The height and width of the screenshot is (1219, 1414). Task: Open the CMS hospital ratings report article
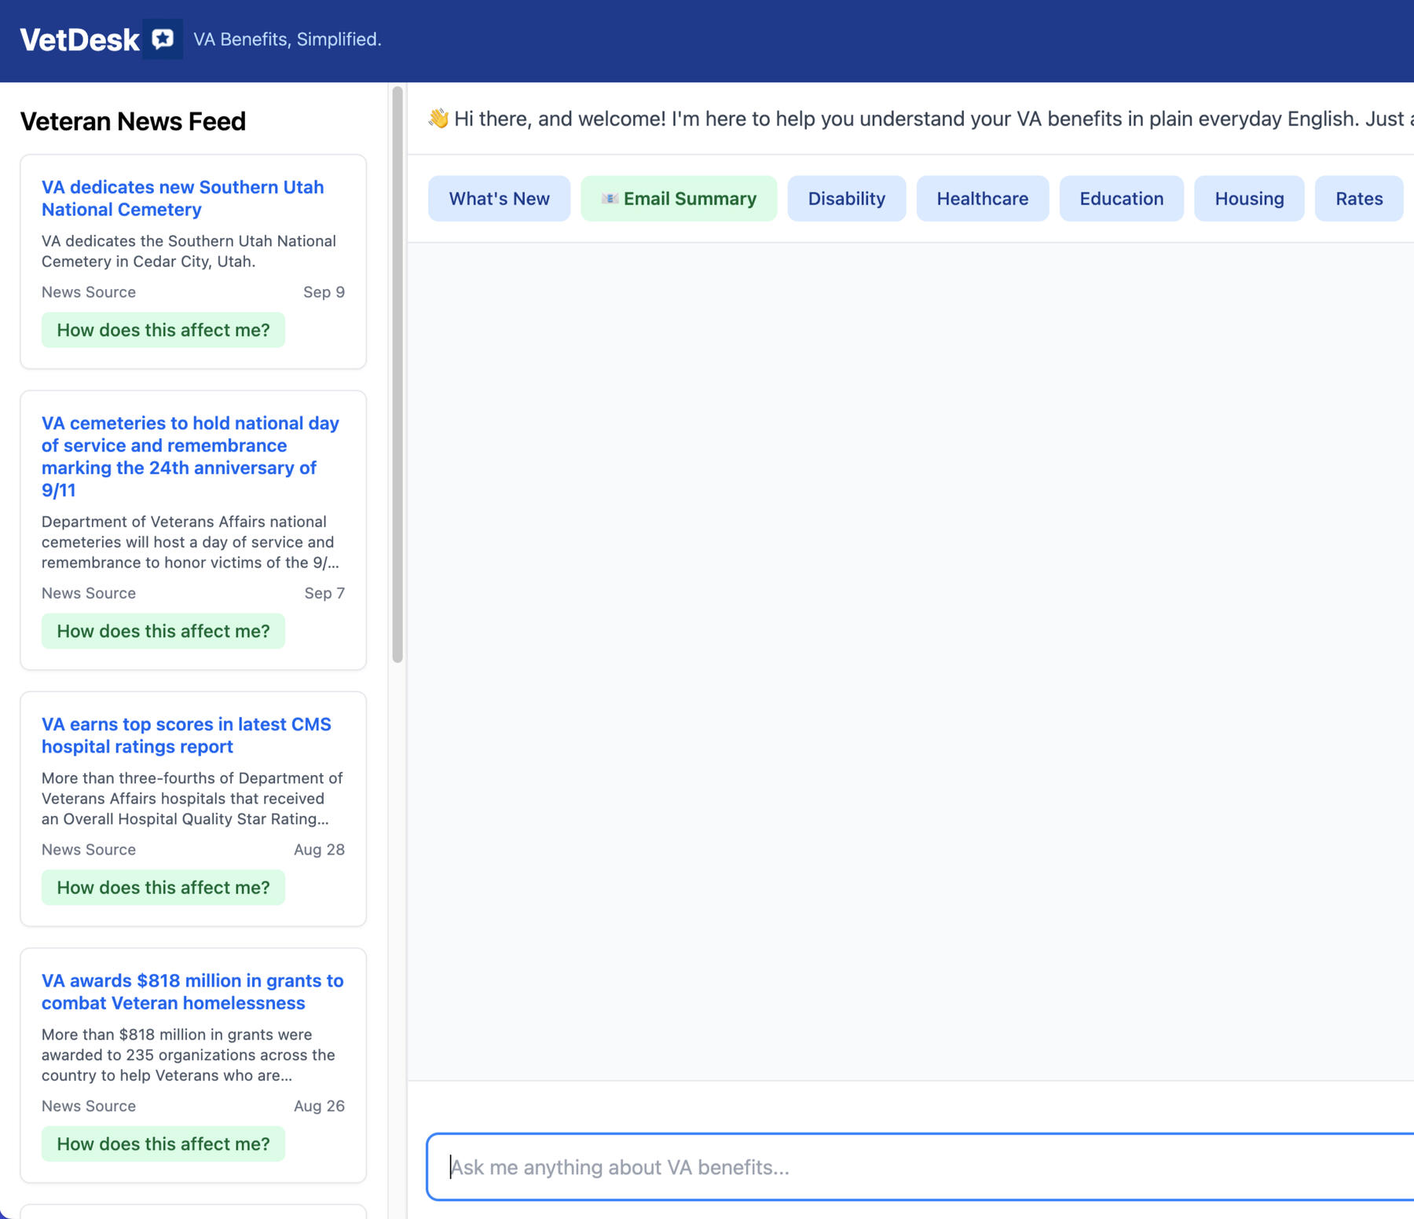[186, 735]
